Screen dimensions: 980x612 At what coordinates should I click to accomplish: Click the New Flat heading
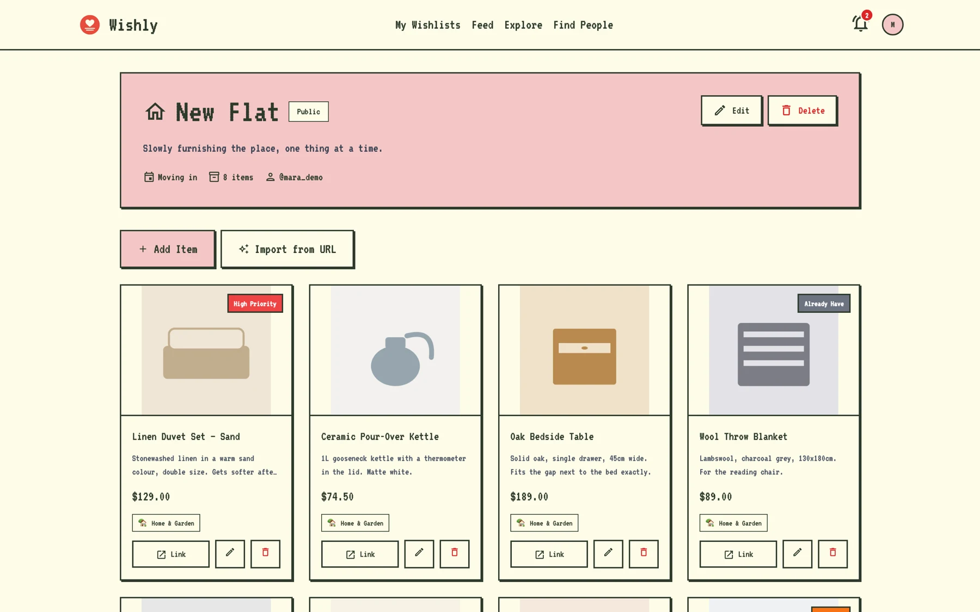pyautogui.click(x=227, y=112)
